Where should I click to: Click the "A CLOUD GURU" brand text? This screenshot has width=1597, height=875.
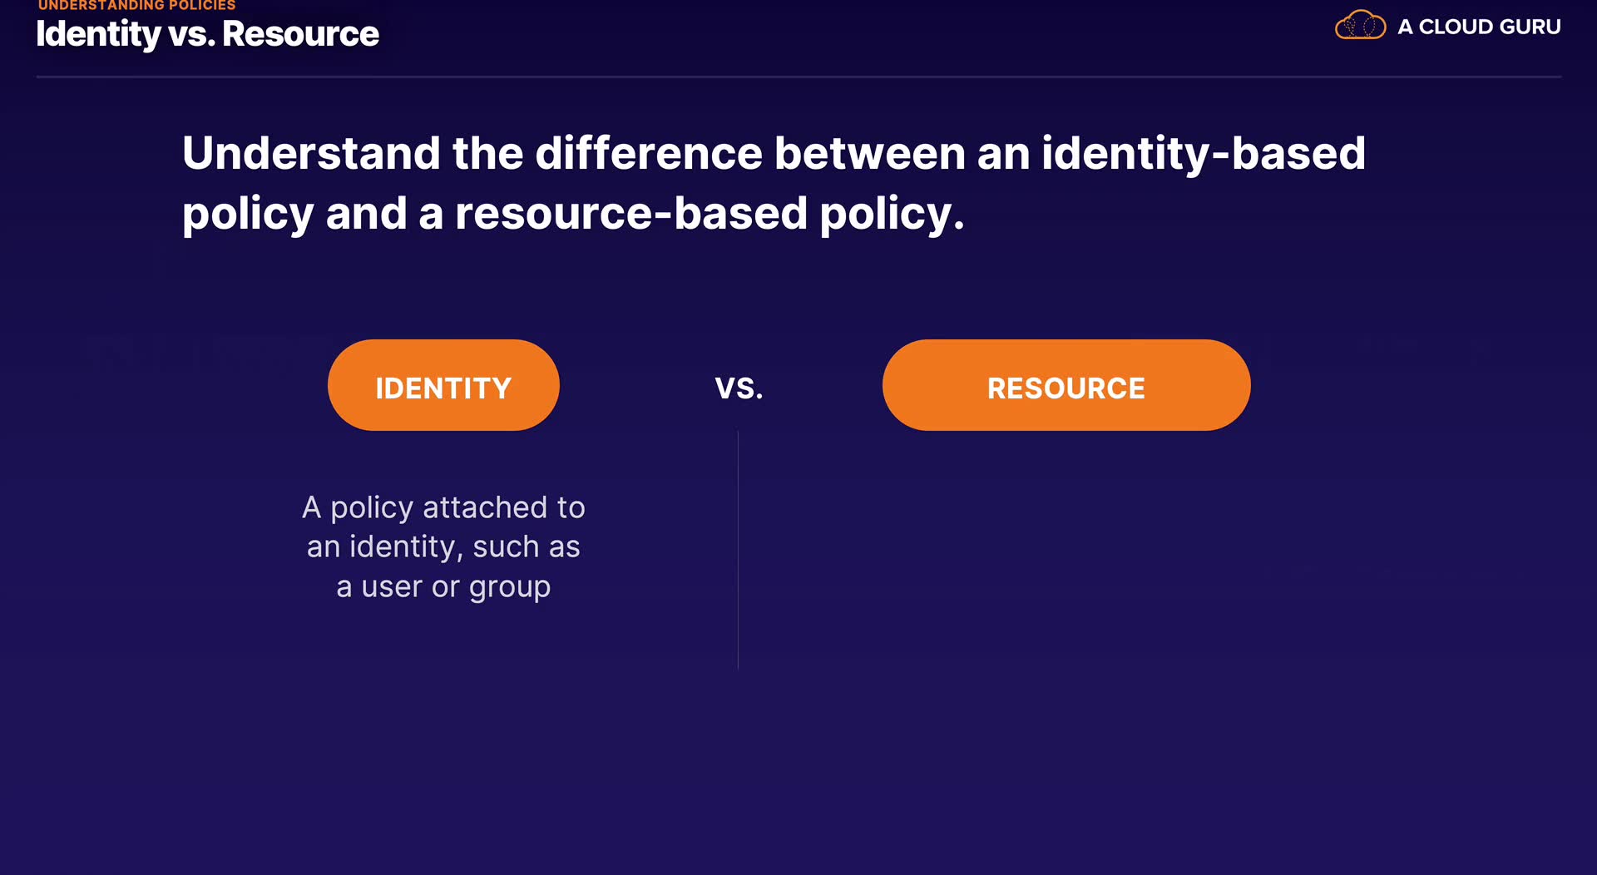point(1479,27)
